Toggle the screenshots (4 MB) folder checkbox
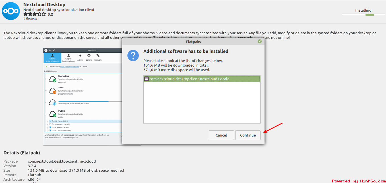 coord(50,124)
